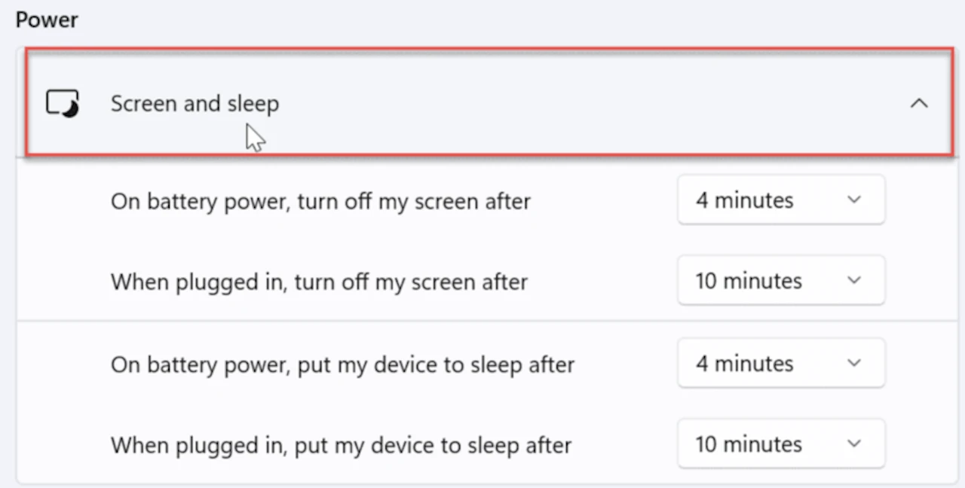Click "10 minutes" value for plugged in sleep
Screen dimensions: 965x488
click(x=748, y=444)
